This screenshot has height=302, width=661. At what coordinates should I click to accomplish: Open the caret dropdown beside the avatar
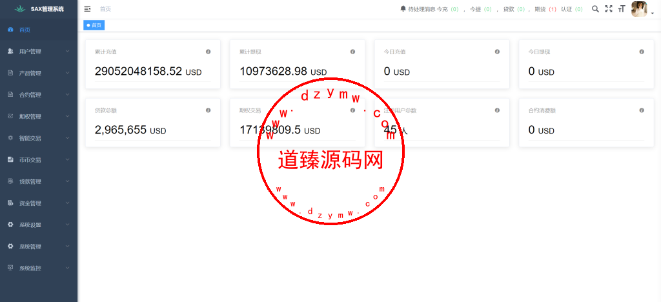(x=653, y=14)
